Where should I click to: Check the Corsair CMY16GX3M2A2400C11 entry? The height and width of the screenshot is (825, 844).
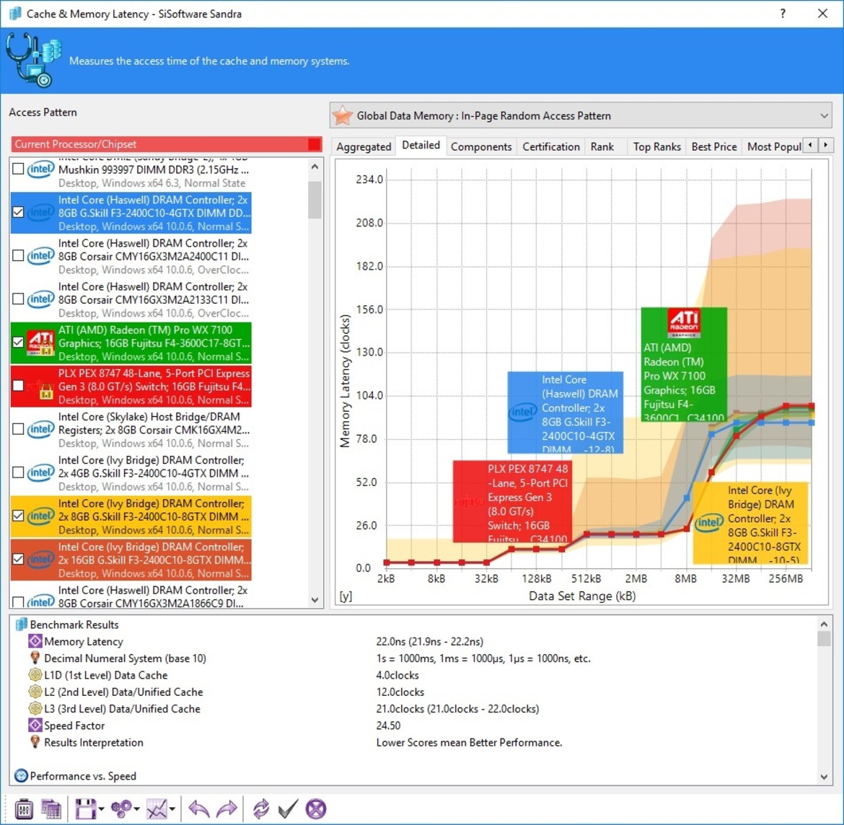pyautogui.click(x=18, y=255)
